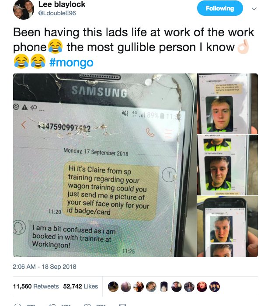View the 52,742 Likes list
Screen dimensions: 264x306
(x=80, y=286)
